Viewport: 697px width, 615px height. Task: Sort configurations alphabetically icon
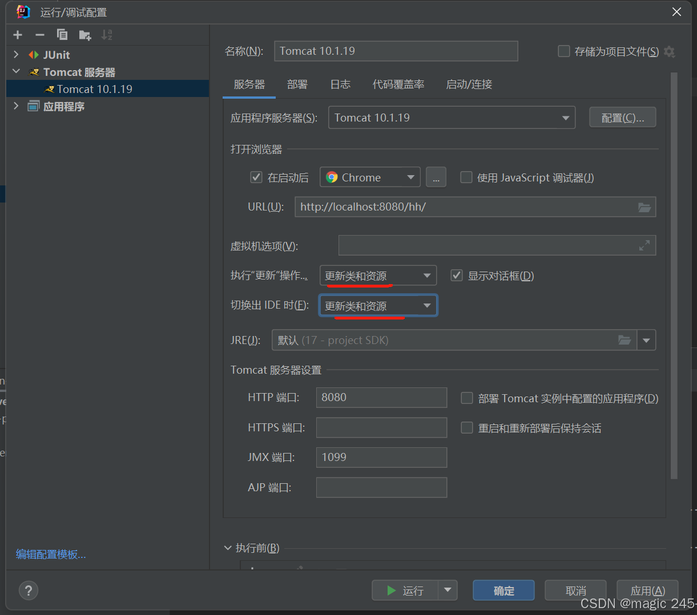coord(107,35)
